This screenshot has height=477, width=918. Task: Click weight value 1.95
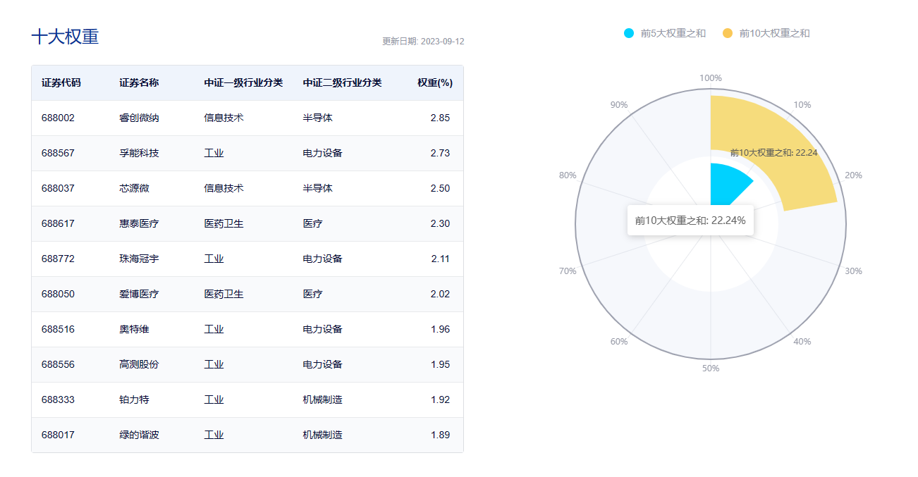click(440, 364)
